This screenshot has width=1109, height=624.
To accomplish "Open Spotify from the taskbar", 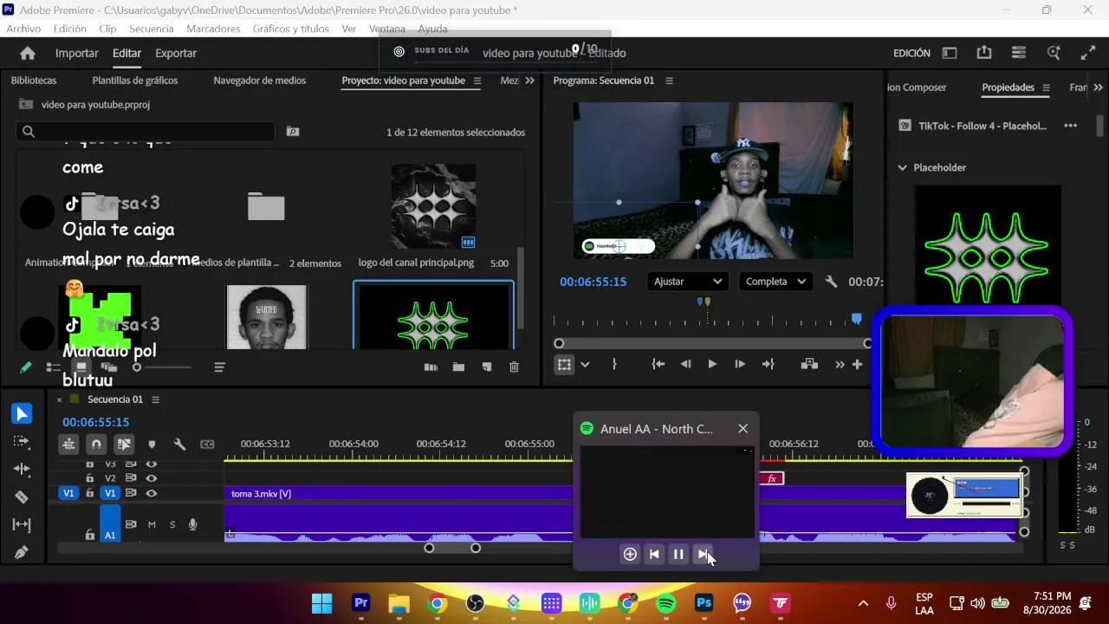I will click(665, 603).
